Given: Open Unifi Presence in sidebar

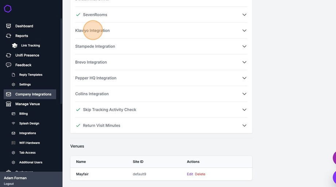Looking at the screenshot, I should pos(27,55).
